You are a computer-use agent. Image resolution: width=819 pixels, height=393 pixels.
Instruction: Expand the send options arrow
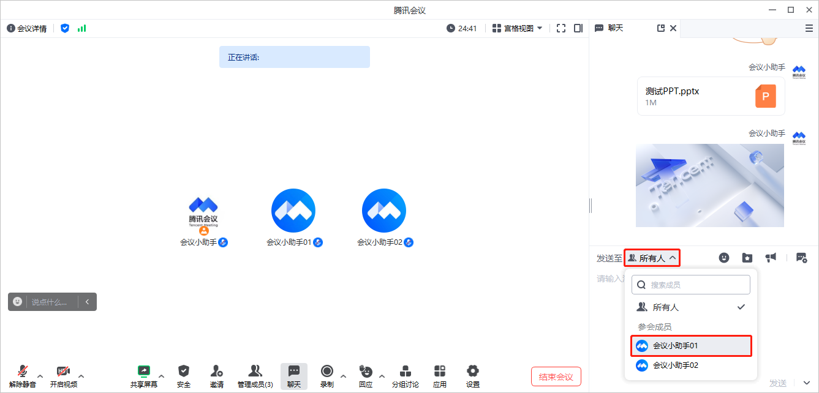coord(806,383)
